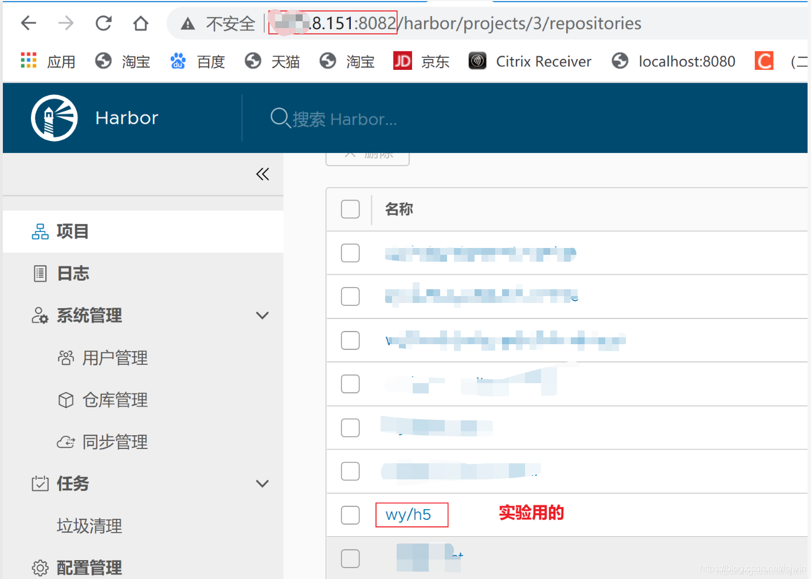Collapse the 任务 section chevron

263,484
